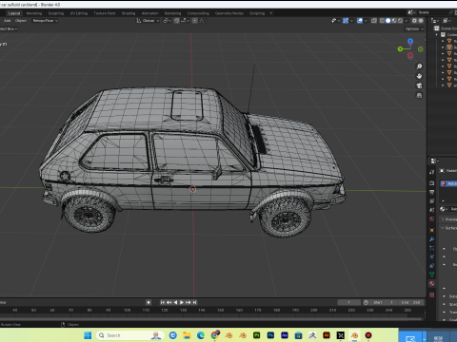Viewport: 457px width, 342px height.
Task: Open the RetopoFlow dropdown menu
Action: click(x=46, y=21)
